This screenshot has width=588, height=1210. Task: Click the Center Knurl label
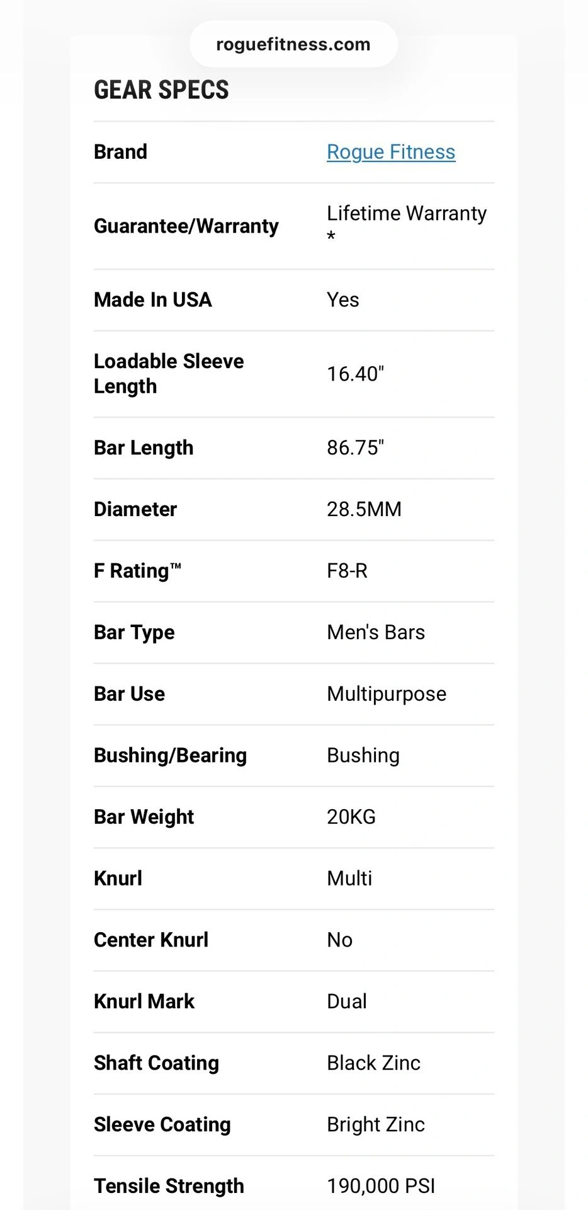[x=150, y=940]
